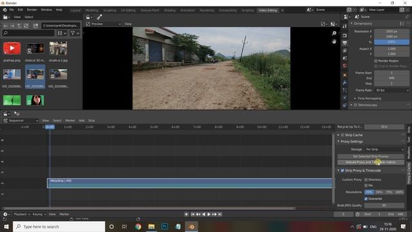
Task: Enable Custom Proxy Directory checkbox
Action: [366, 180]
